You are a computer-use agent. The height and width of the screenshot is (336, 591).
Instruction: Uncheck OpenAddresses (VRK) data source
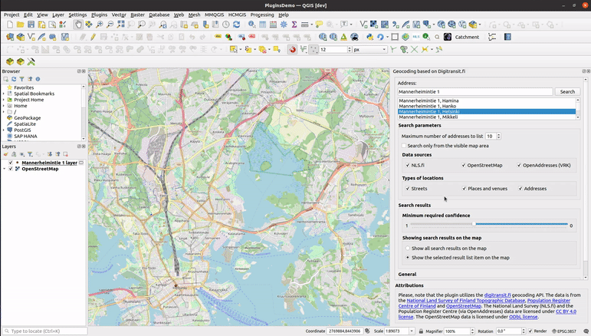[x=519, y=165]
